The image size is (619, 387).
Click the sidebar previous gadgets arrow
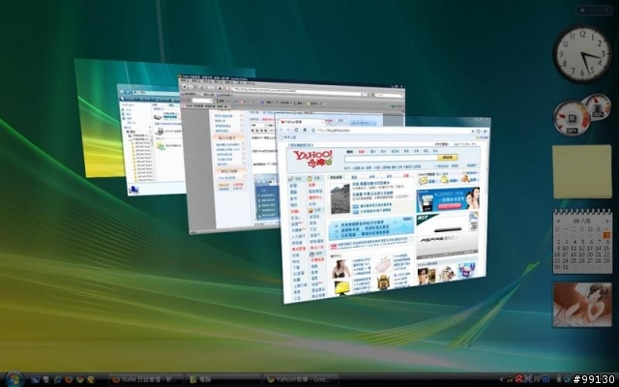point(599,11)
